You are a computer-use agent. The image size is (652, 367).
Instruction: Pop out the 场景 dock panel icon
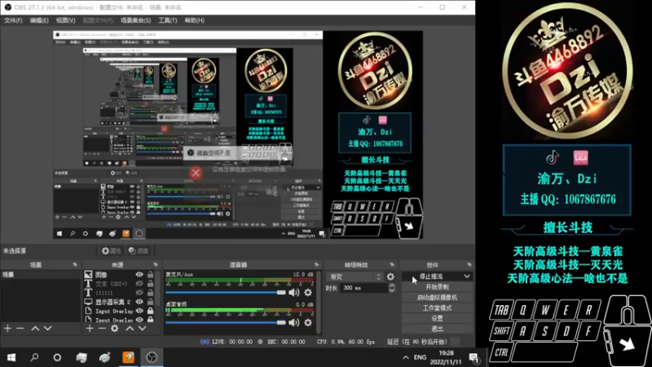pyautogui.click(x=75, y=264)
